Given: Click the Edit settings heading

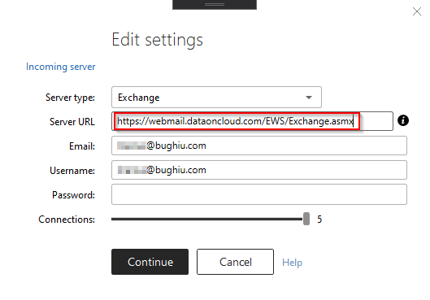Looking at the screenshot, I should point(157,40).
